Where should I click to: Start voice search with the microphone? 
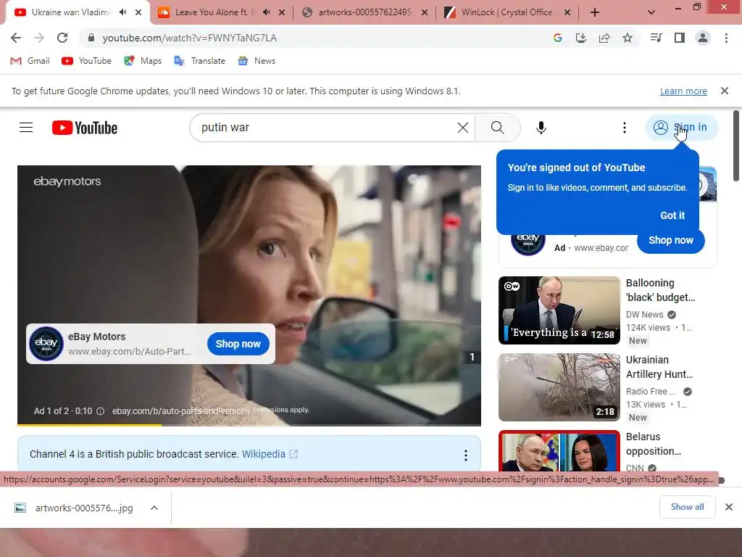tap(541, 128)
